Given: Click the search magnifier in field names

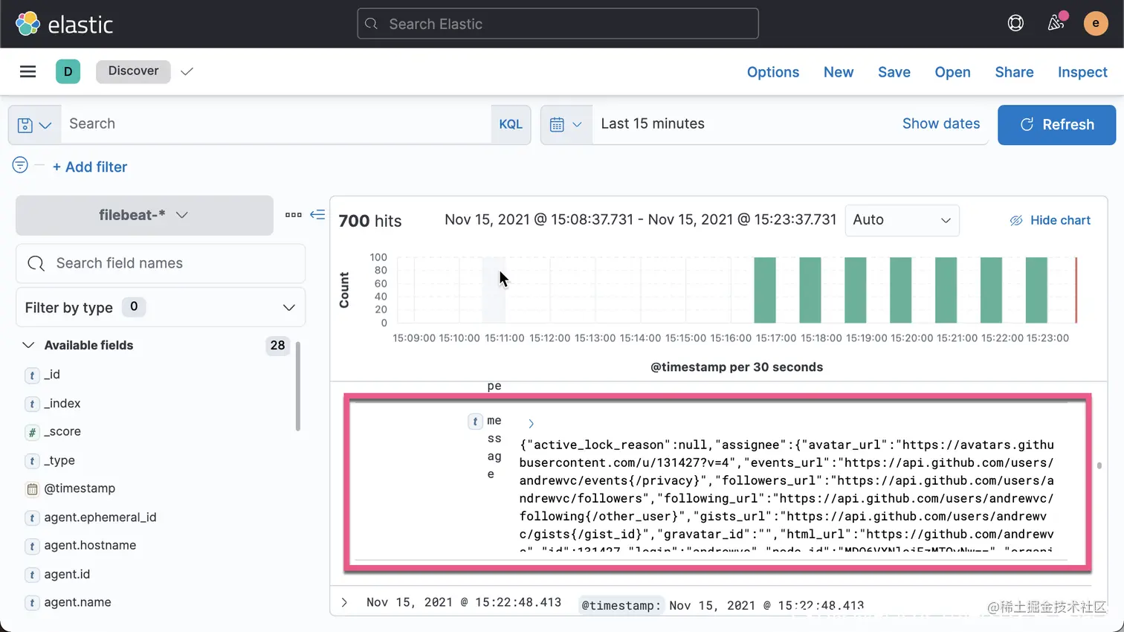Looking at the screenshot, I should pyautogui.click(x=36, y=263).
